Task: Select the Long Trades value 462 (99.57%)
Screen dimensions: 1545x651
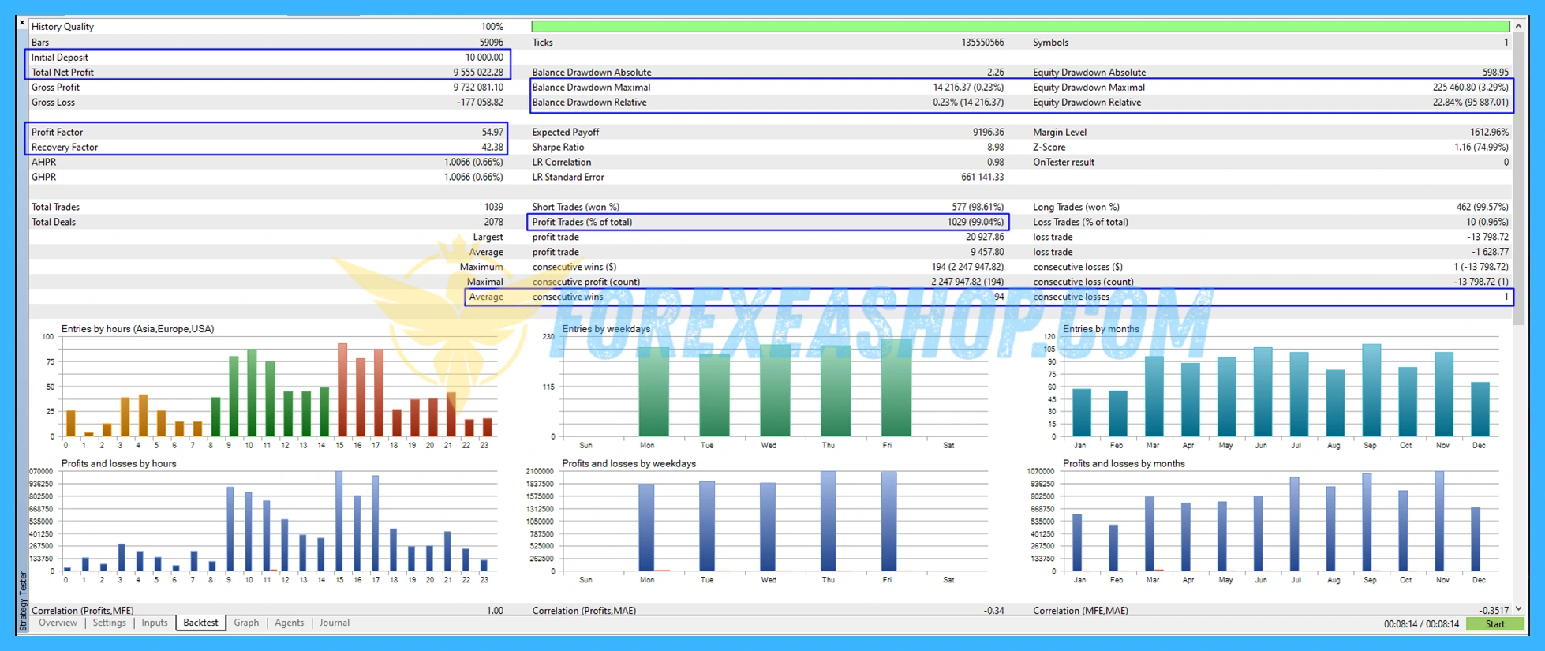Action: (x=1482, y=208)
